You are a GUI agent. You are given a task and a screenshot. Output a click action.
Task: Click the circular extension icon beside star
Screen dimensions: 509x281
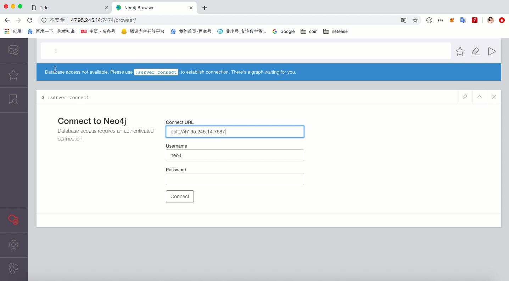[429, 20]
